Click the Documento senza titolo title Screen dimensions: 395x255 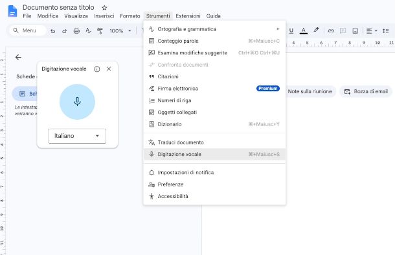click(58, 8)
